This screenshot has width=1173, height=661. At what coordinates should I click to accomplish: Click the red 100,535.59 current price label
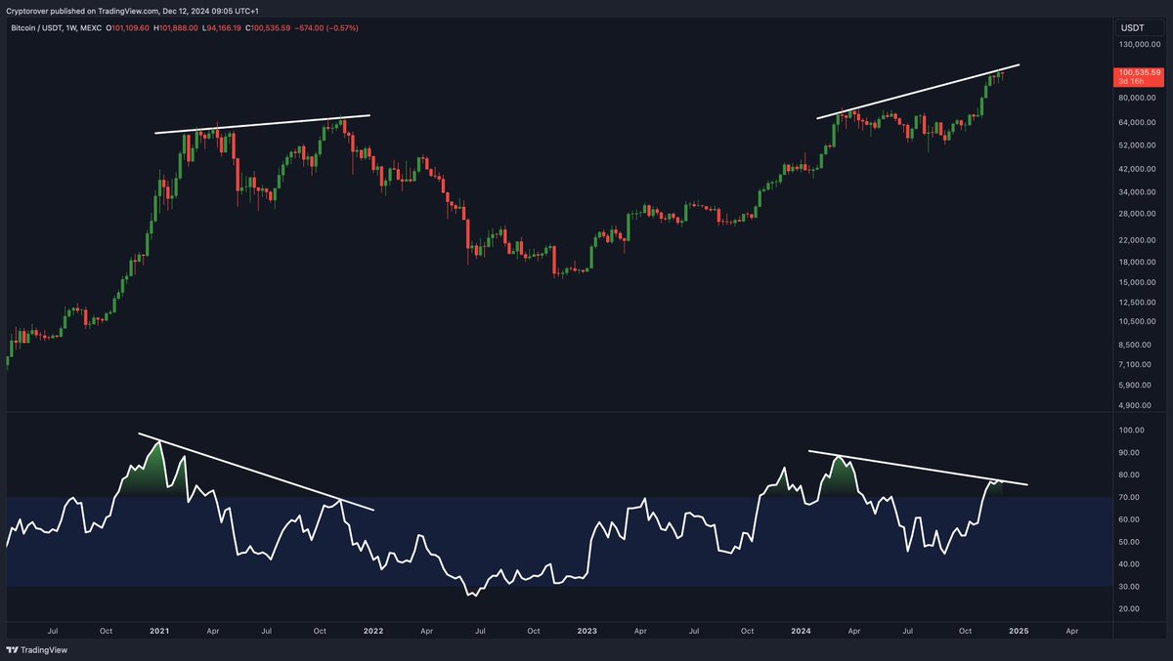click(1141, 72)
